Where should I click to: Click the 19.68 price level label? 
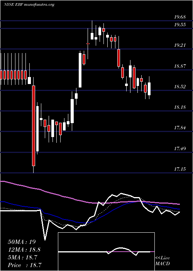point(180,17)
